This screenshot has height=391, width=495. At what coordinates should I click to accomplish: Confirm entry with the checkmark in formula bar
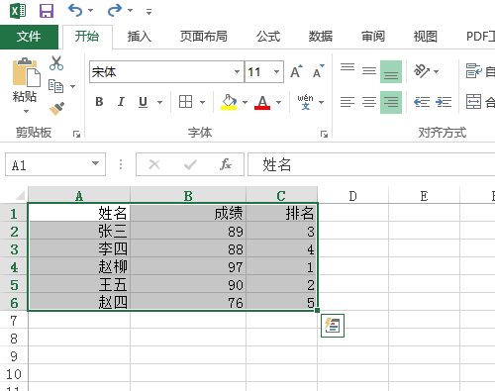coord(190,164)
